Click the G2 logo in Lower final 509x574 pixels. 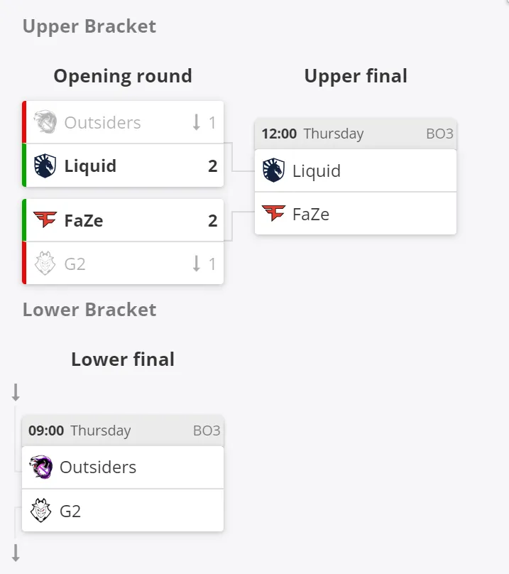[41, 510]
